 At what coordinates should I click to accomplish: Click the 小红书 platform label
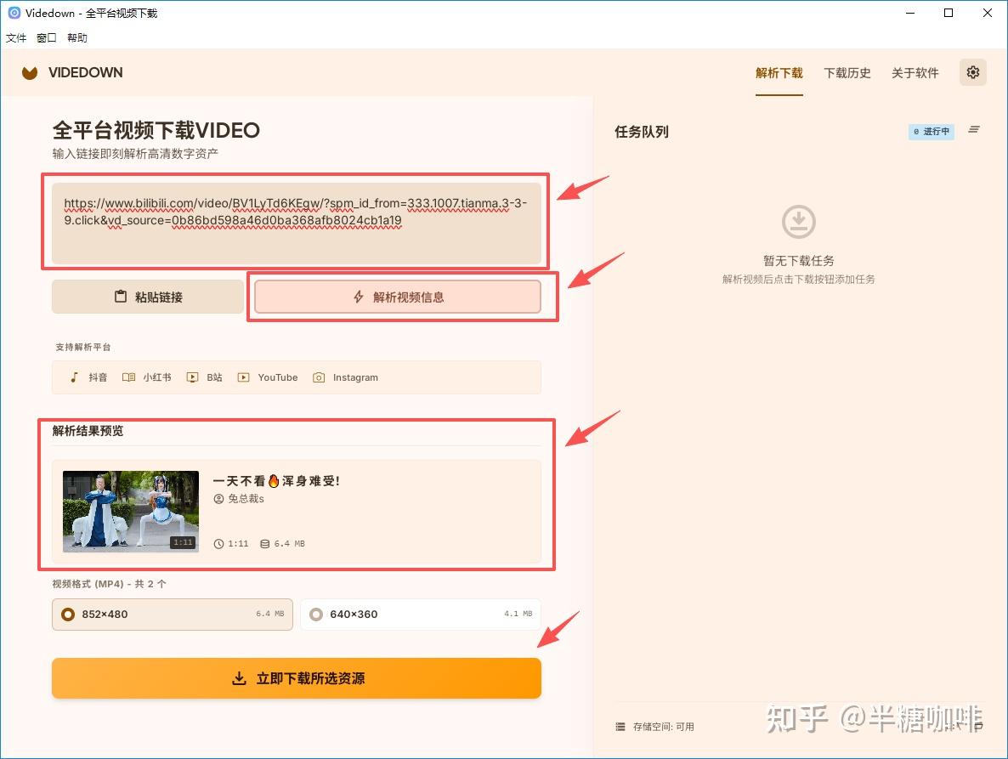pyautogui.click(x=157, y=377)
